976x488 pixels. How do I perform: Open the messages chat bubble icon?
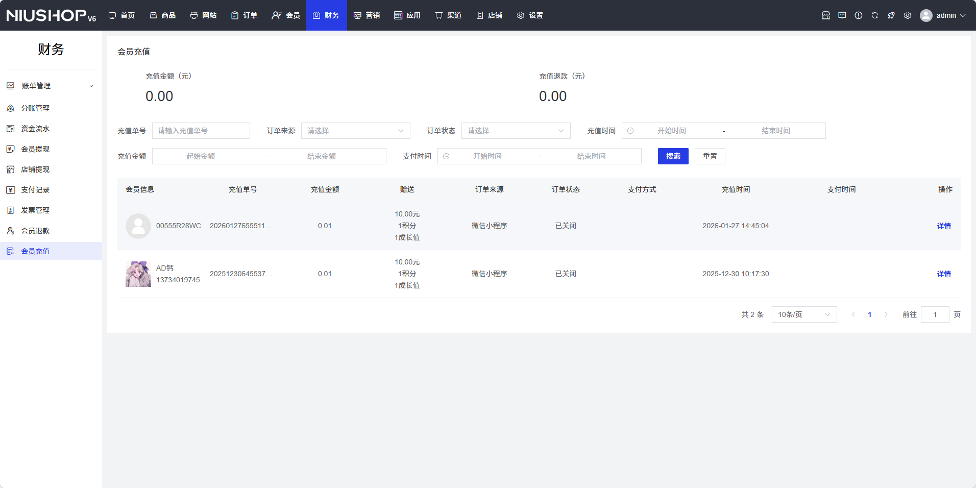click(x=842, y=15)
